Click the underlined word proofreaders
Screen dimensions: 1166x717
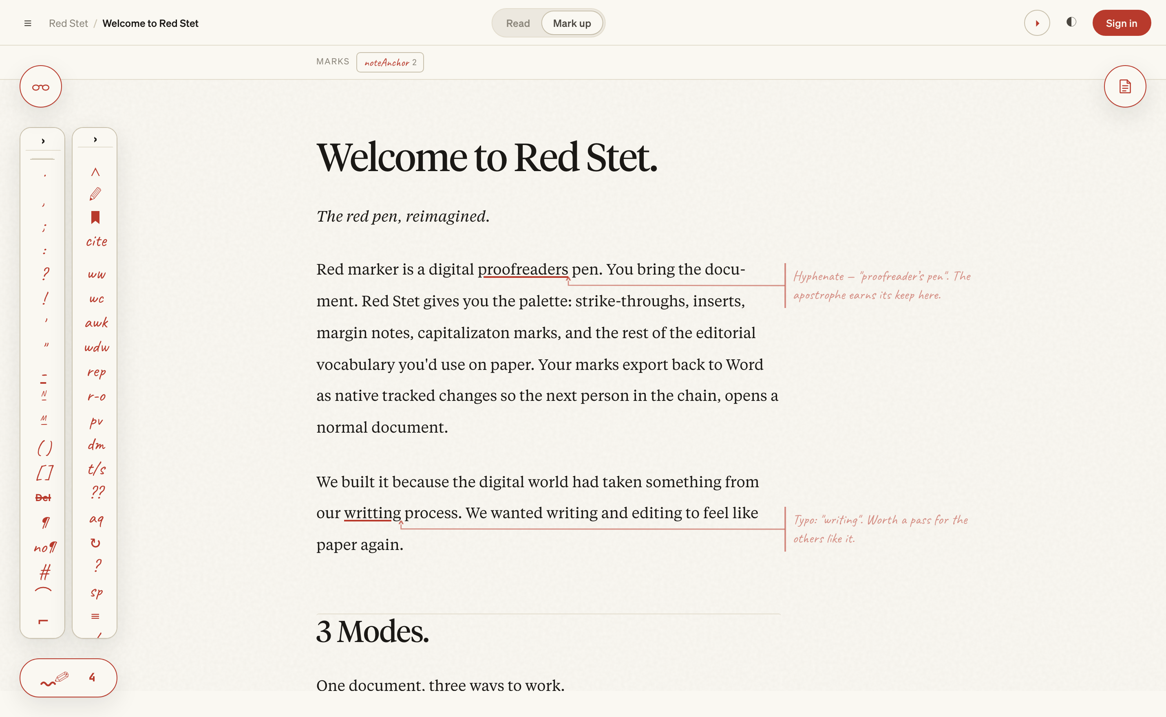pos(523,269)
